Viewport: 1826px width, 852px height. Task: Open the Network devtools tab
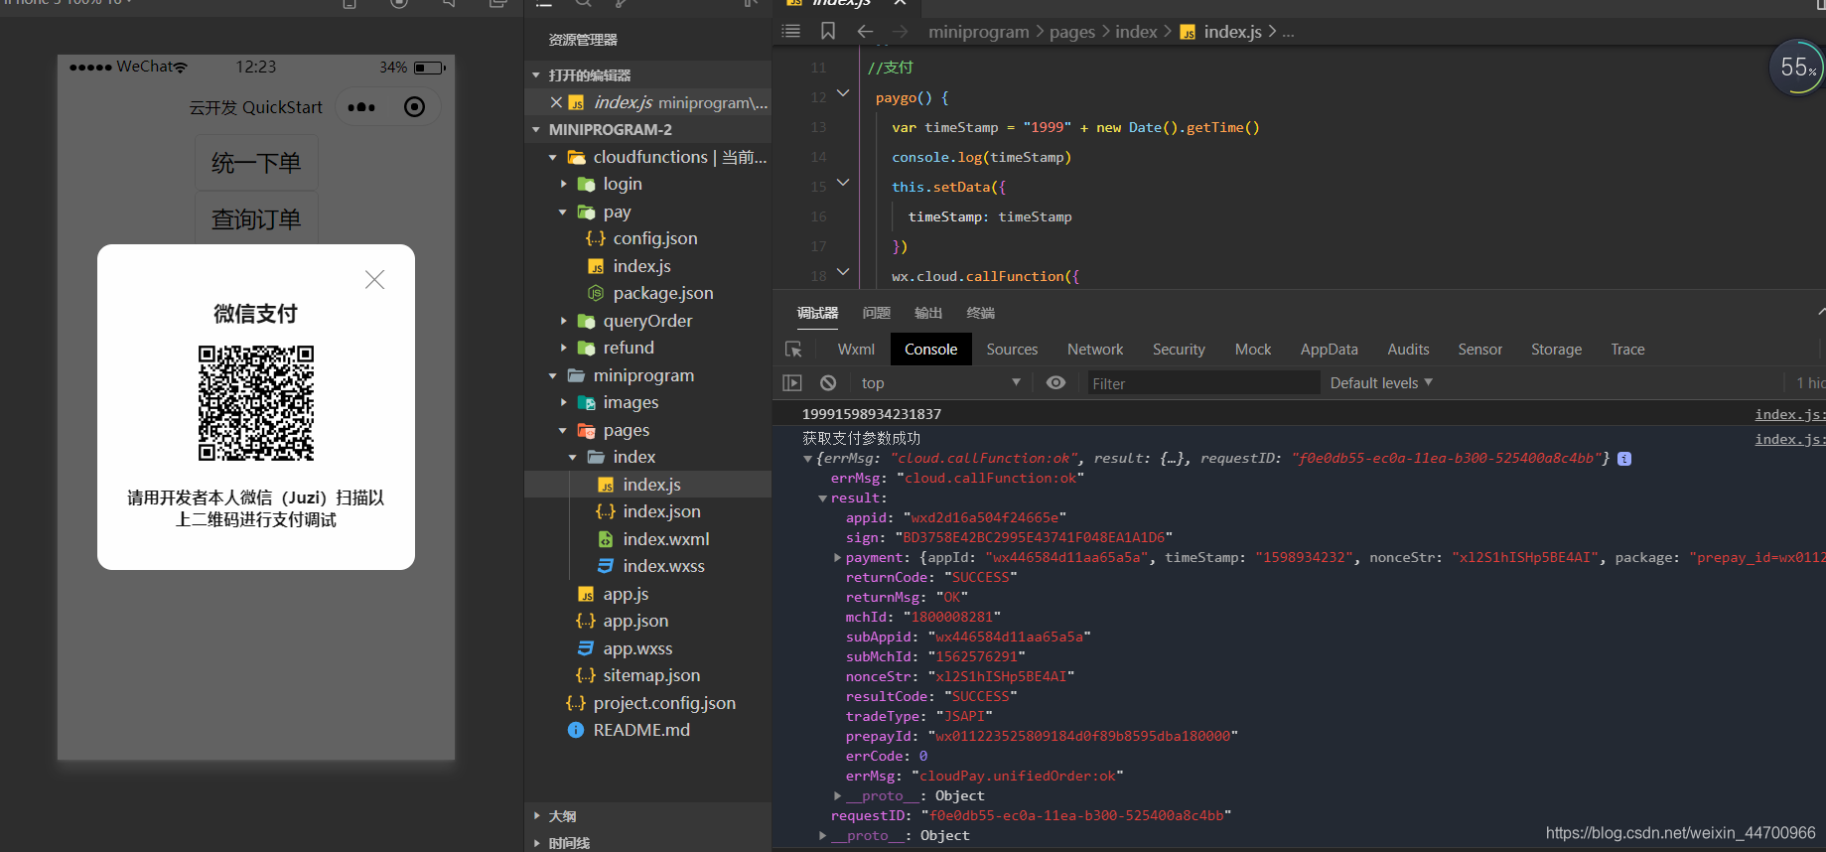(1095, 350)
